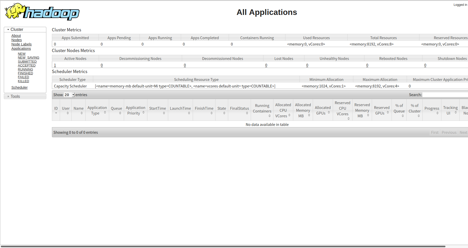Expand the Tools section
The height and width of the screenshot is (248, 468).
click(25, 96)
